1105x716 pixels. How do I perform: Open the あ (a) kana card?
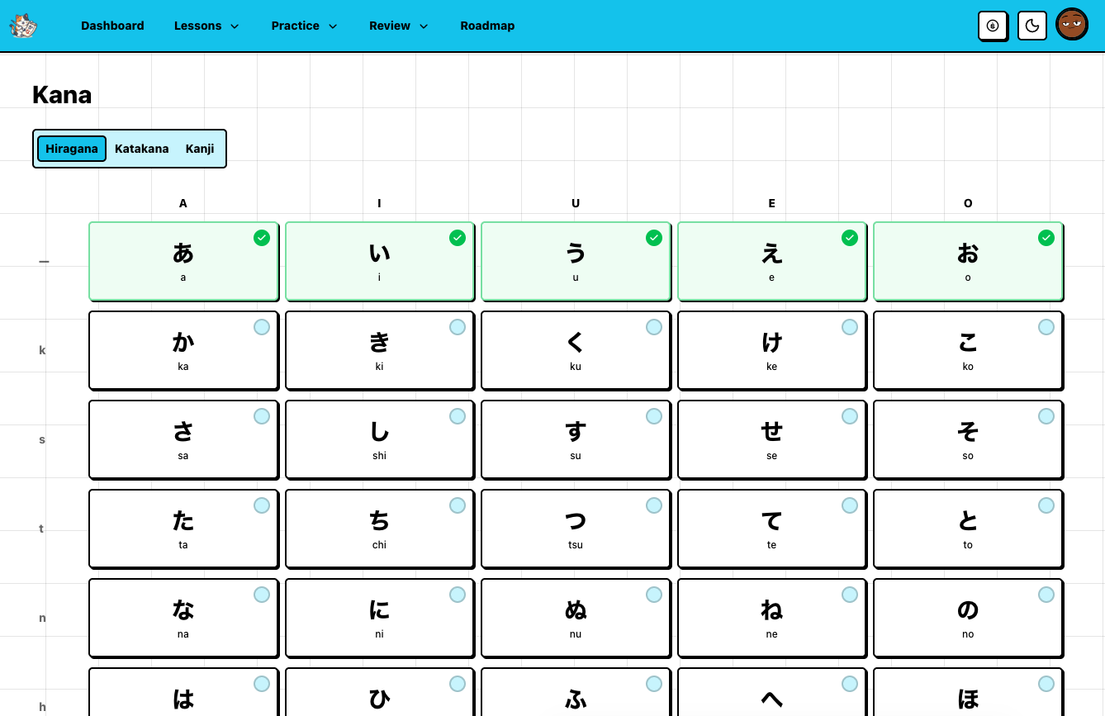click(x=183, y=261)
